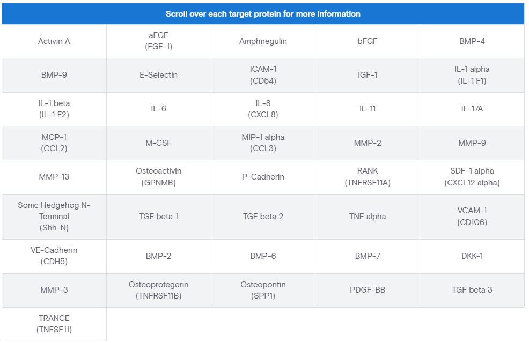Select the RANK (TNFRSF11A) entry
This screenshot has height=343, width=529.
click(368, 177)
